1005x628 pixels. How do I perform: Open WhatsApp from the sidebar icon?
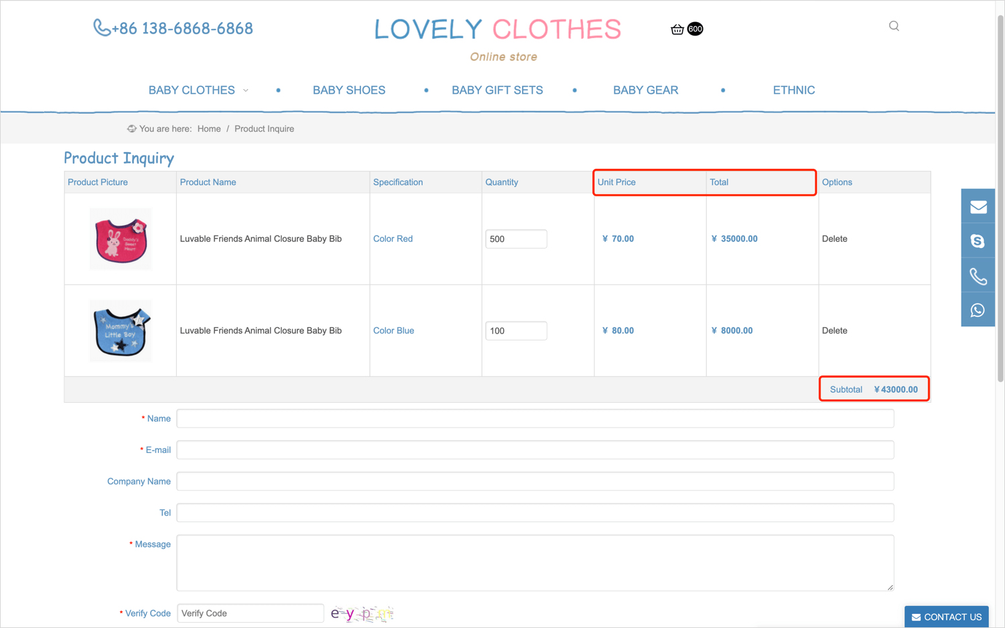click(978, 310)
